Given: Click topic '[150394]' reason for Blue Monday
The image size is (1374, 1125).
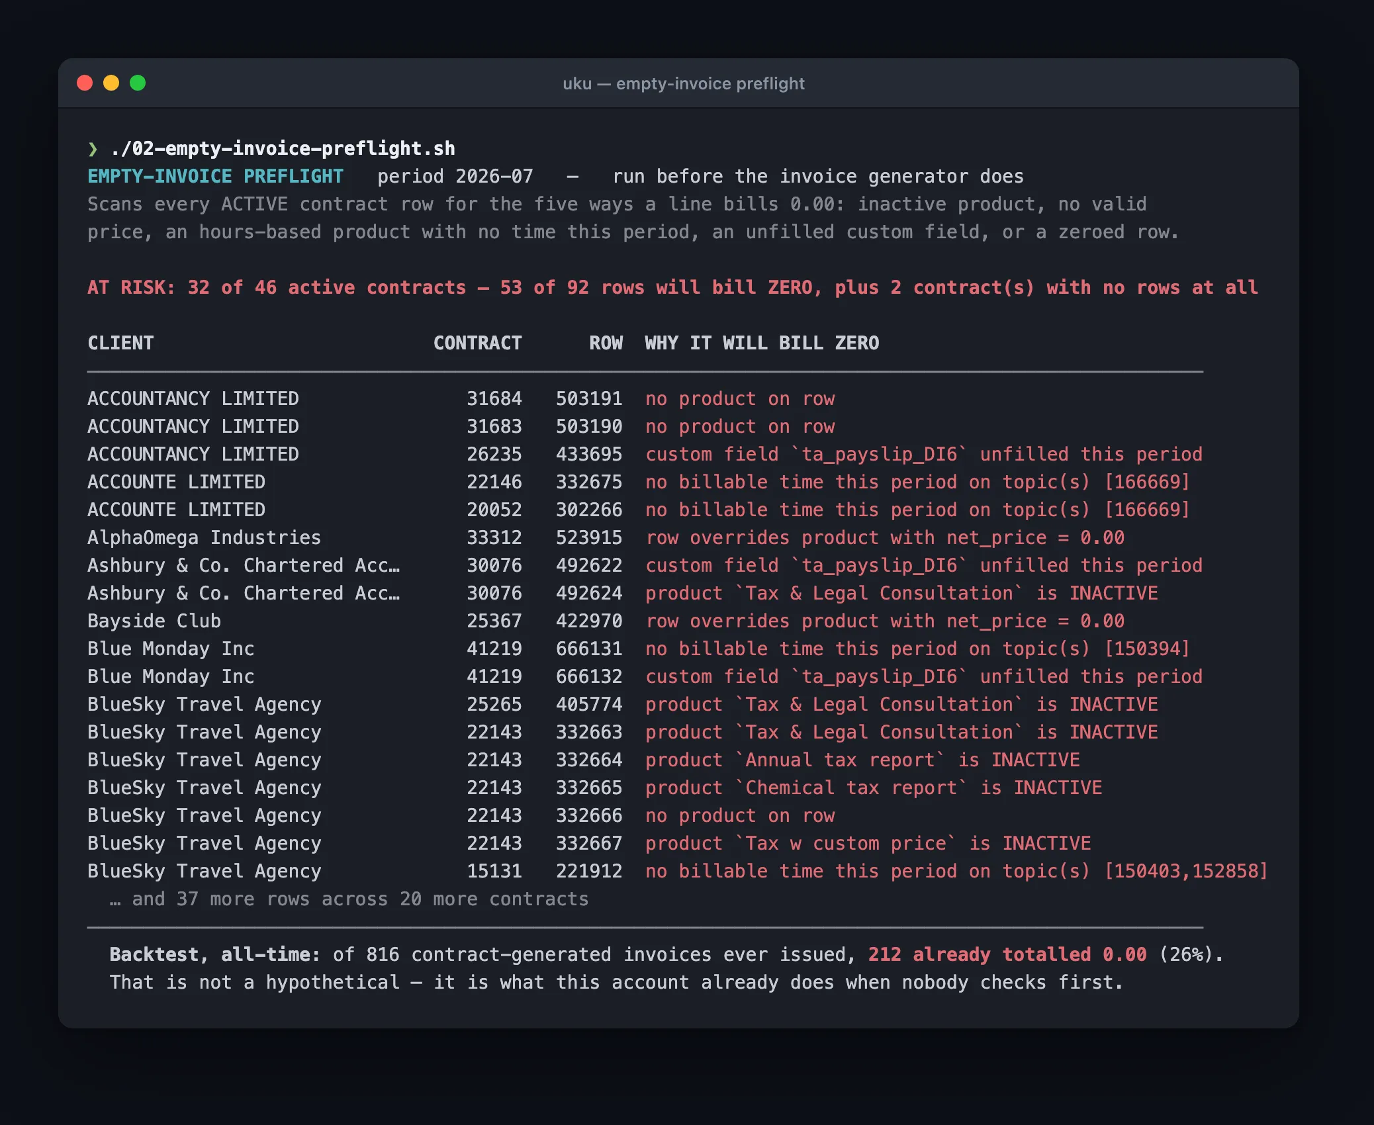Looking at the screenshot, I should tap(917, 649).
